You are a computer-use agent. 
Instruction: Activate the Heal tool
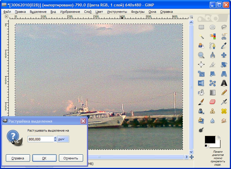point(224,111)
